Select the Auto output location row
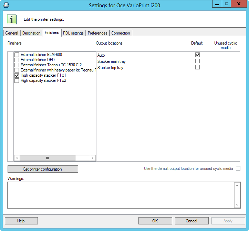Viewport: 249px width, 231px height. click(101, 55)
